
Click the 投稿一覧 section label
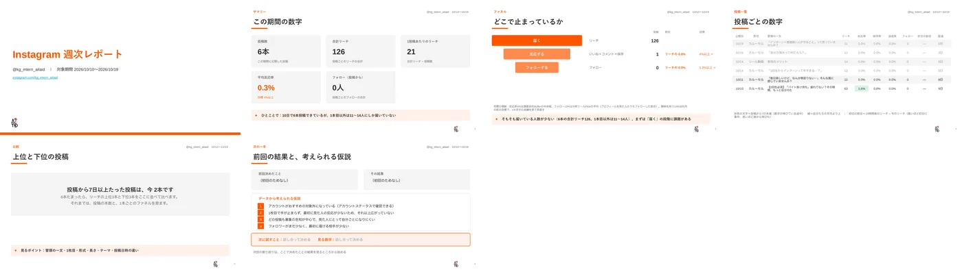coord(740,12)
